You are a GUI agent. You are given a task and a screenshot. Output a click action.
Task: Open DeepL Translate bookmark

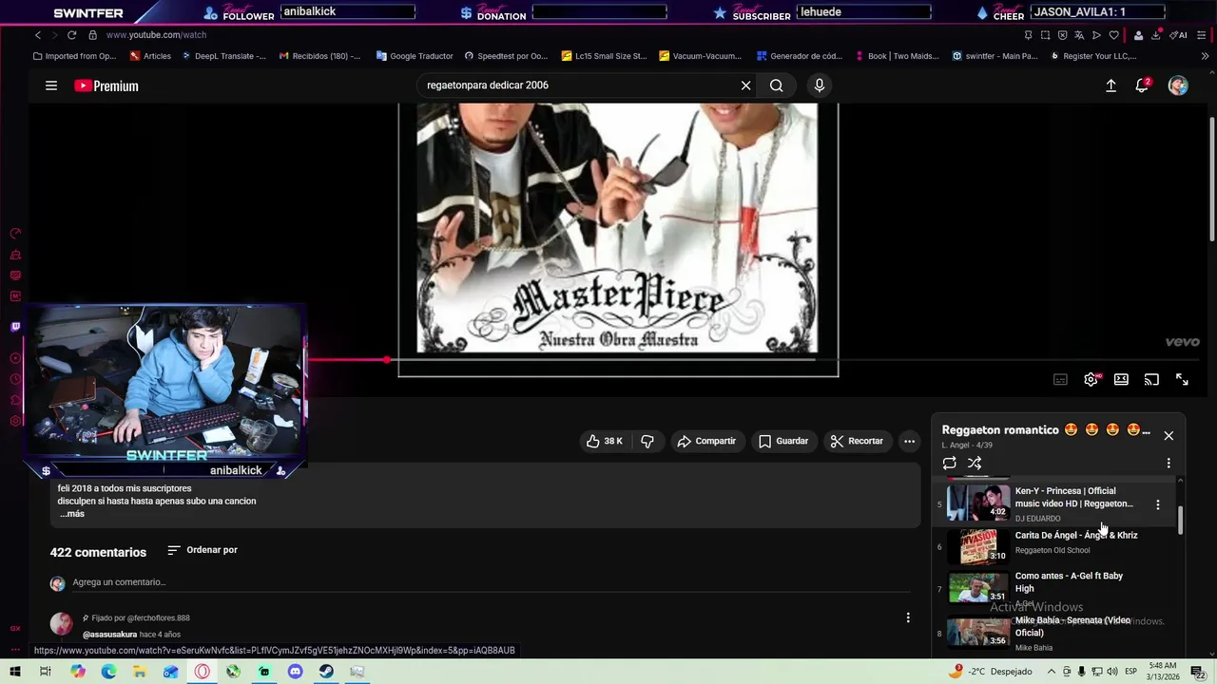click(223, 56)
